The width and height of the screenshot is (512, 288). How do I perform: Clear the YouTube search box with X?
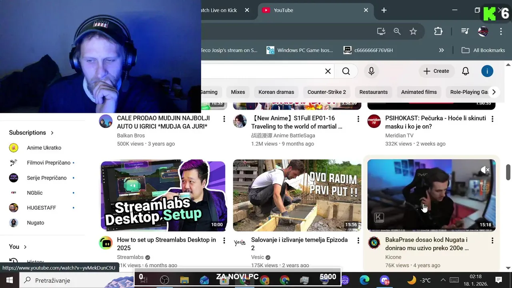click(328, 71)
